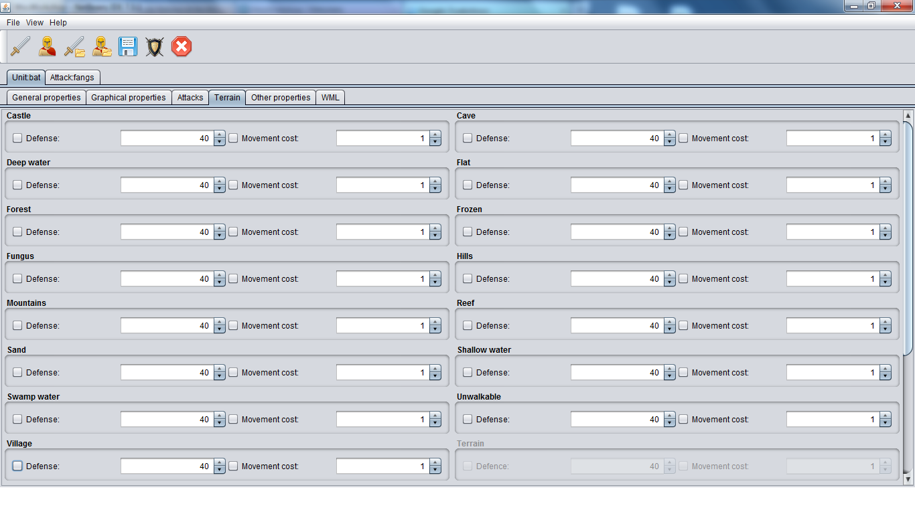
Task: Check the Deep water Defense checkbox
Action: click(x=17, y=185)
